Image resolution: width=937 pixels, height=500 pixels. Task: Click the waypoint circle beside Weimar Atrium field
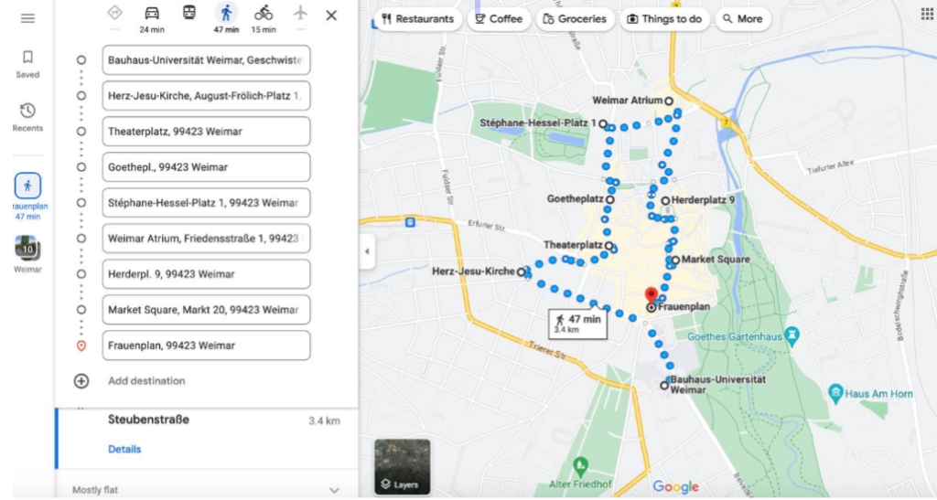[x=81, y=239]
